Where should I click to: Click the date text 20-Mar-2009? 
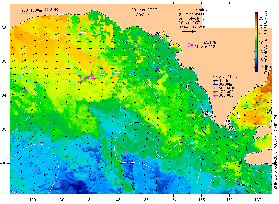144,10
